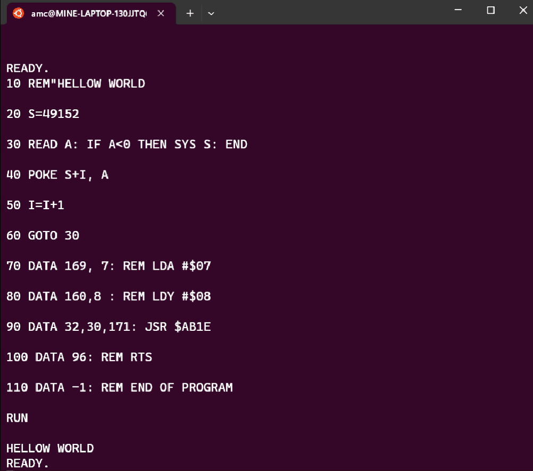Viewport: 533px width, 471px height.
Task: Minimize the terminal window
Action: [460, 10]
